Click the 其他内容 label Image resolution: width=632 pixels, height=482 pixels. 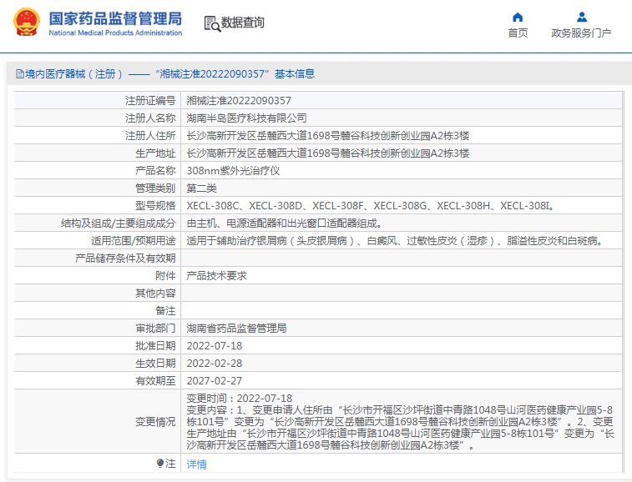(155, 294)
